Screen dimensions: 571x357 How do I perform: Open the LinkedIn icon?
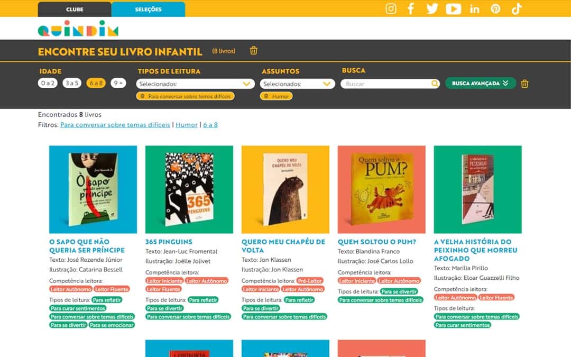click(474, 9)
